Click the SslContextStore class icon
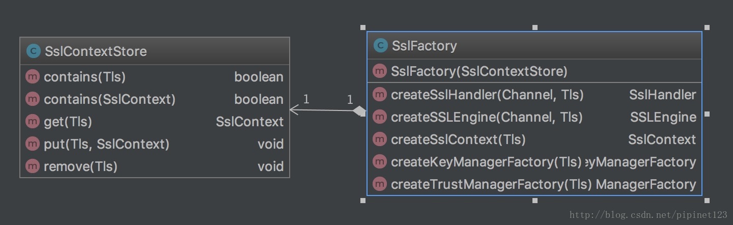 (x=34, y=51)
